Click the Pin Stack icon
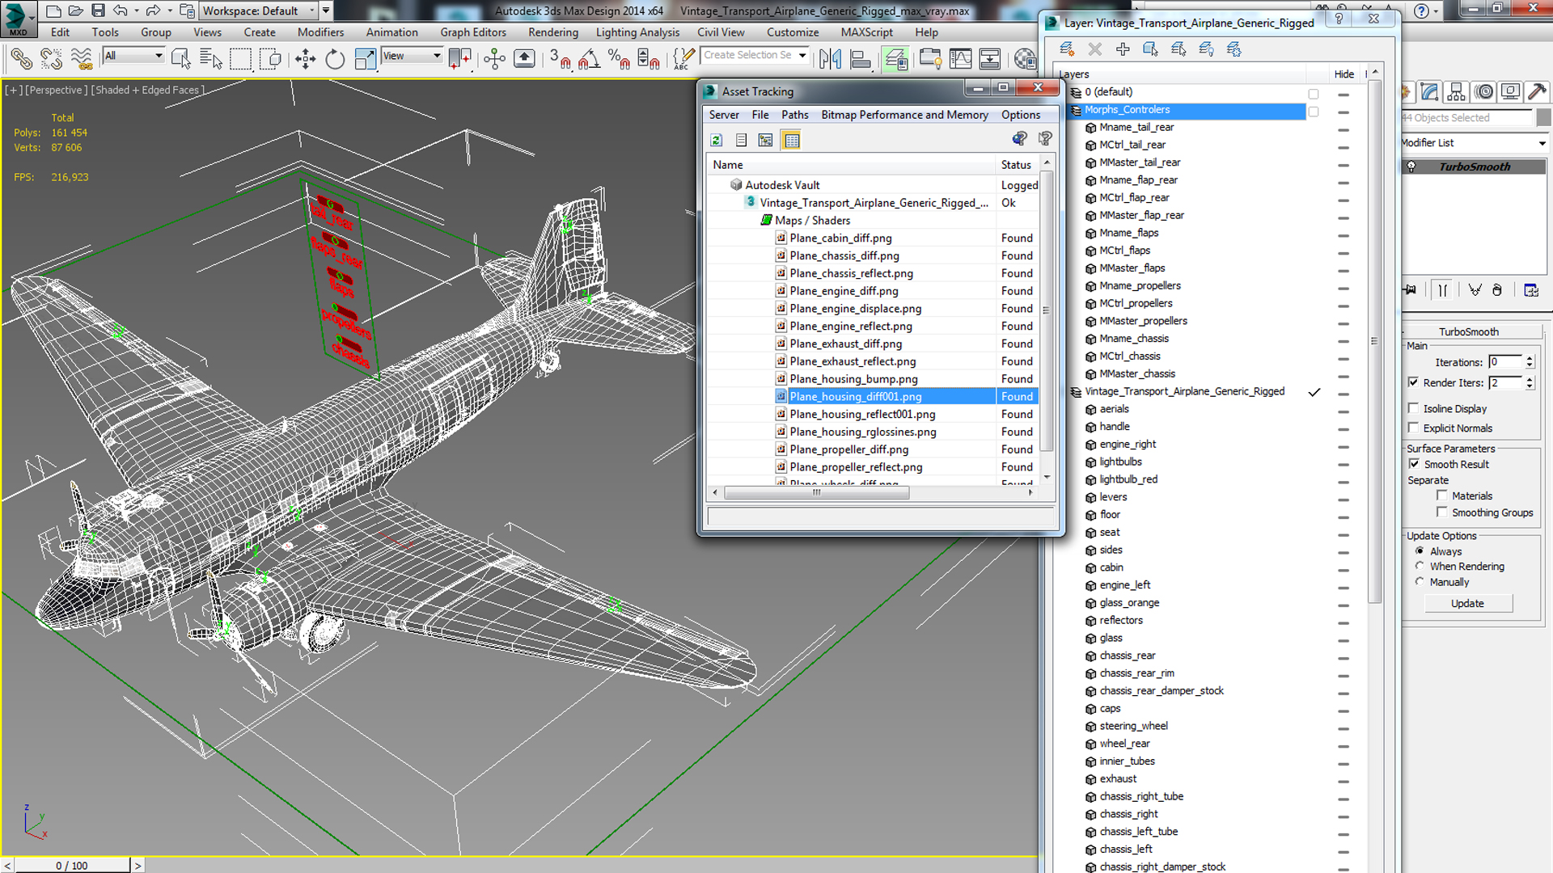This screenshot has width=1553, height=873. 1411,289
